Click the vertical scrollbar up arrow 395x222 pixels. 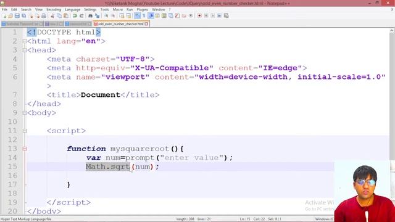pos(391,31)
